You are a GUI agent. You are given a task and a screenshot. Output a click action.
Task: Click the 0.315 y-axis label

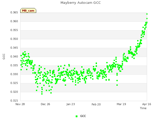(x=14, y=101)
